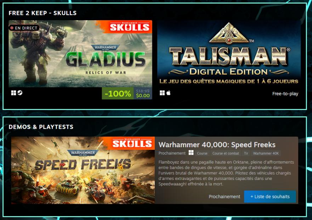Select the Tir tag
The image size is (312, 220).
coord(246,153)
